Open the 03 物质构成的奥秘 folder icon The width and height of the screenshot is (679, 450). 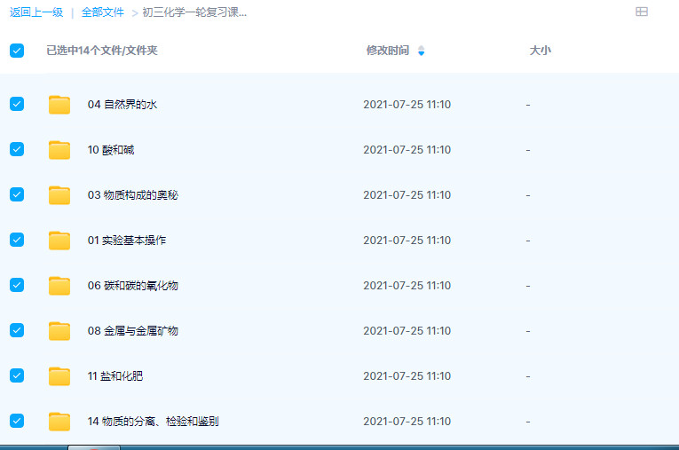pyautogui.click(x=59, y=195)
